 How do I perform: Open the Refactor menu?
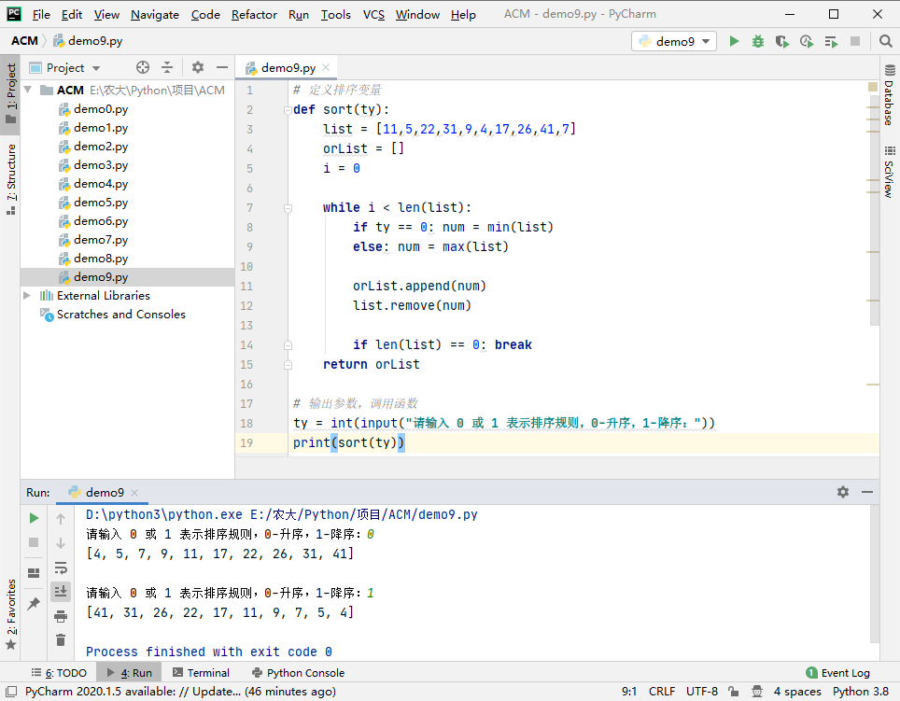point(254,14)
